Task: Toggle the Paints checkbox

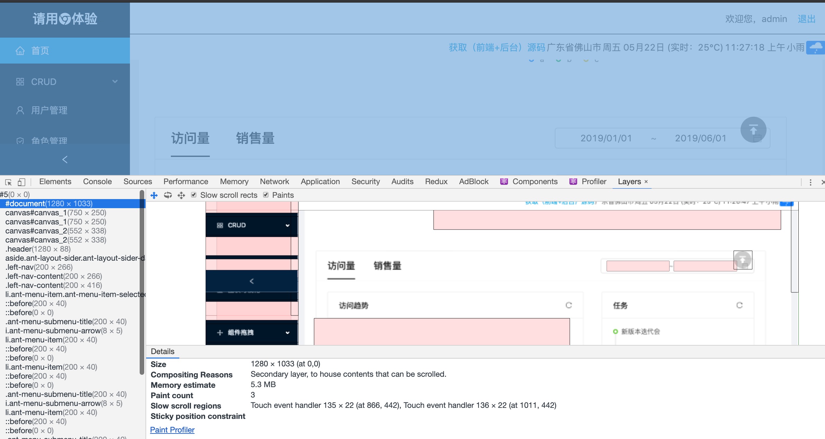Action: coord(266,195)
